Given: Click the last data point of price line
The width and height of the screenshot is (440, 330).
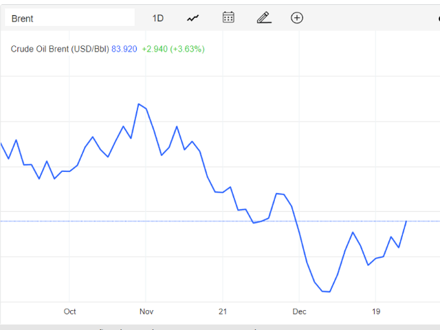Looking at the screenshot, I should (406, 221).
